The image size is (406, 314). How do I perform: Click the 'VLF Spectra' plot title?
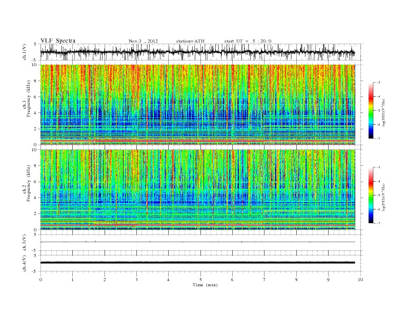(x=58, y=41)
